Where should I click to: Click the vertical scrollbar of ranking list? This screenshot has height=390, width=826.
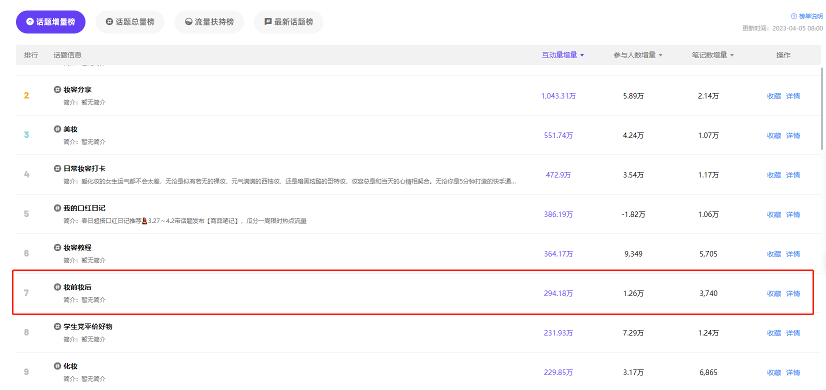822,108
